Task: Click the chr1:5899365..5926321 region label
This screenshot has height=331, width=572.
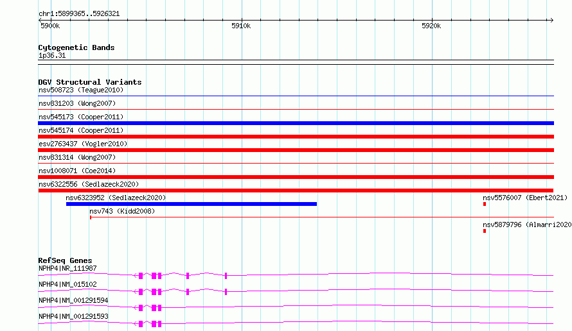Action: [79, 13]
